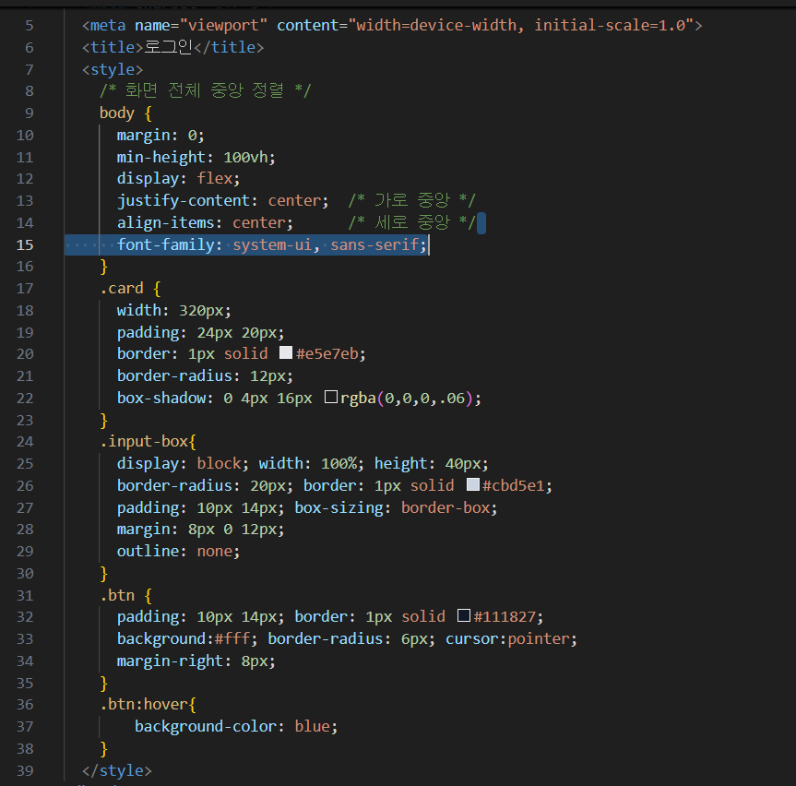The image size is (796, 786).
Task: Open color picker for rgba(0,0,0,.06) swatch
Action: (331, 398)
